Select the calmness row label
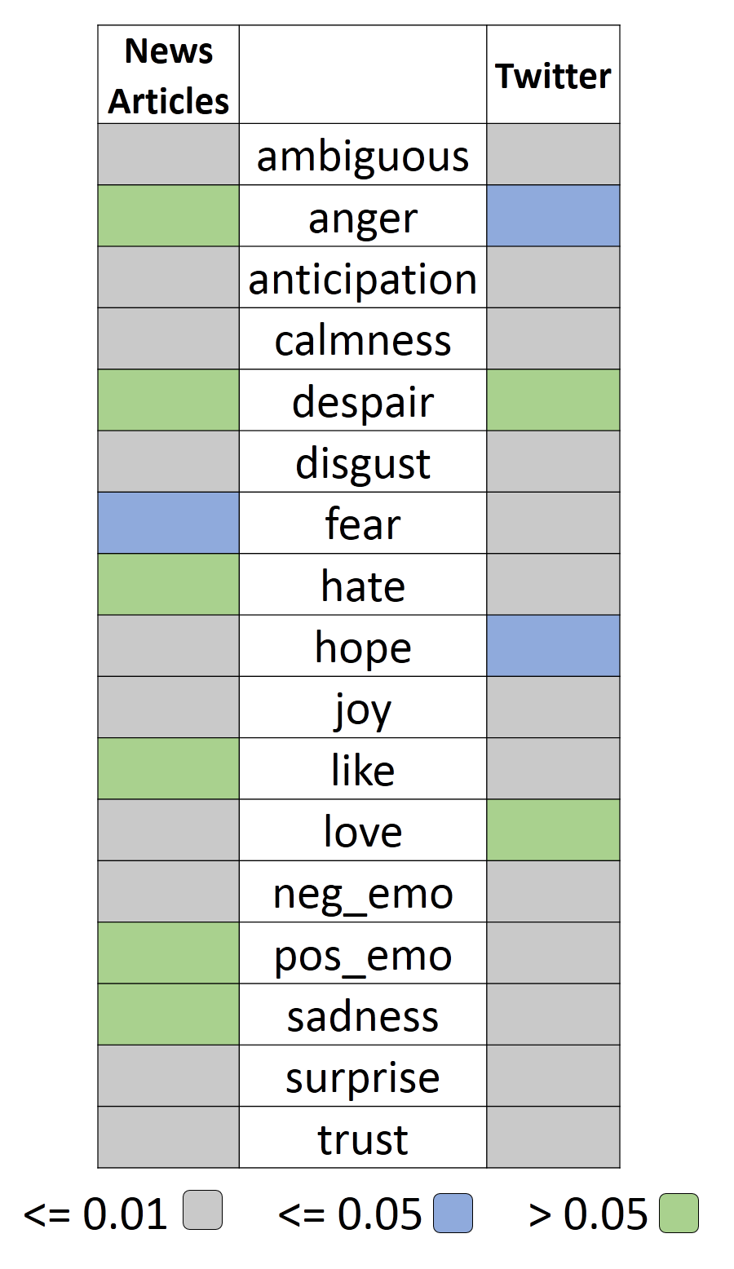734x1269 pixels. (363, 339)
